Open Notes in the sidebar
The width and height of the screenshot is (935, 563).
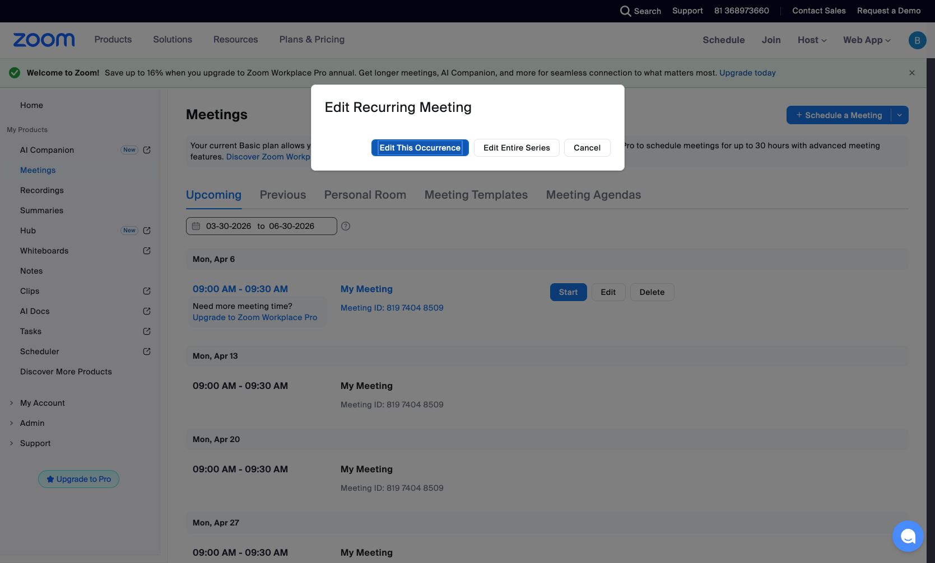point(32,271)
